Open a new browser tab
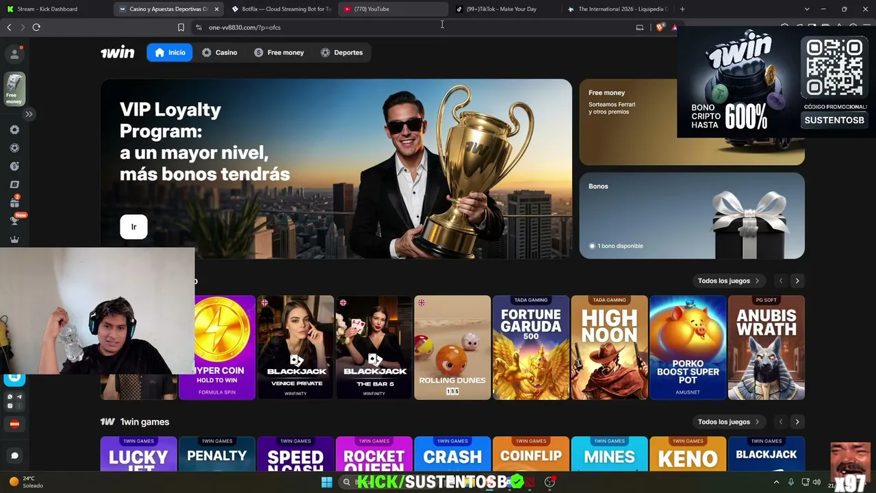 pyautogui.click(x=682, y=9)
